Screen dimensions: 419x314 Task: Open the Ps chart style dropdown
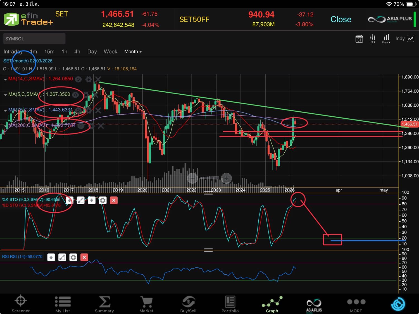click(x=373, y=39)
